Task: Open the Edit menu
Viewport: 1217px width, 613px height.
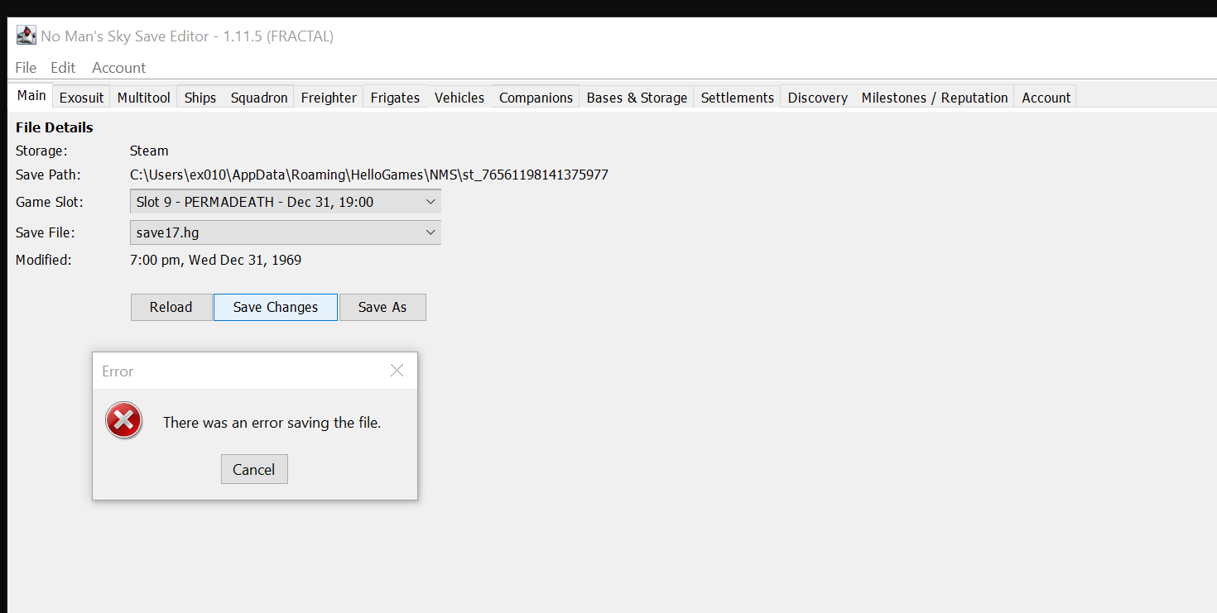Action: click(62, 67)
